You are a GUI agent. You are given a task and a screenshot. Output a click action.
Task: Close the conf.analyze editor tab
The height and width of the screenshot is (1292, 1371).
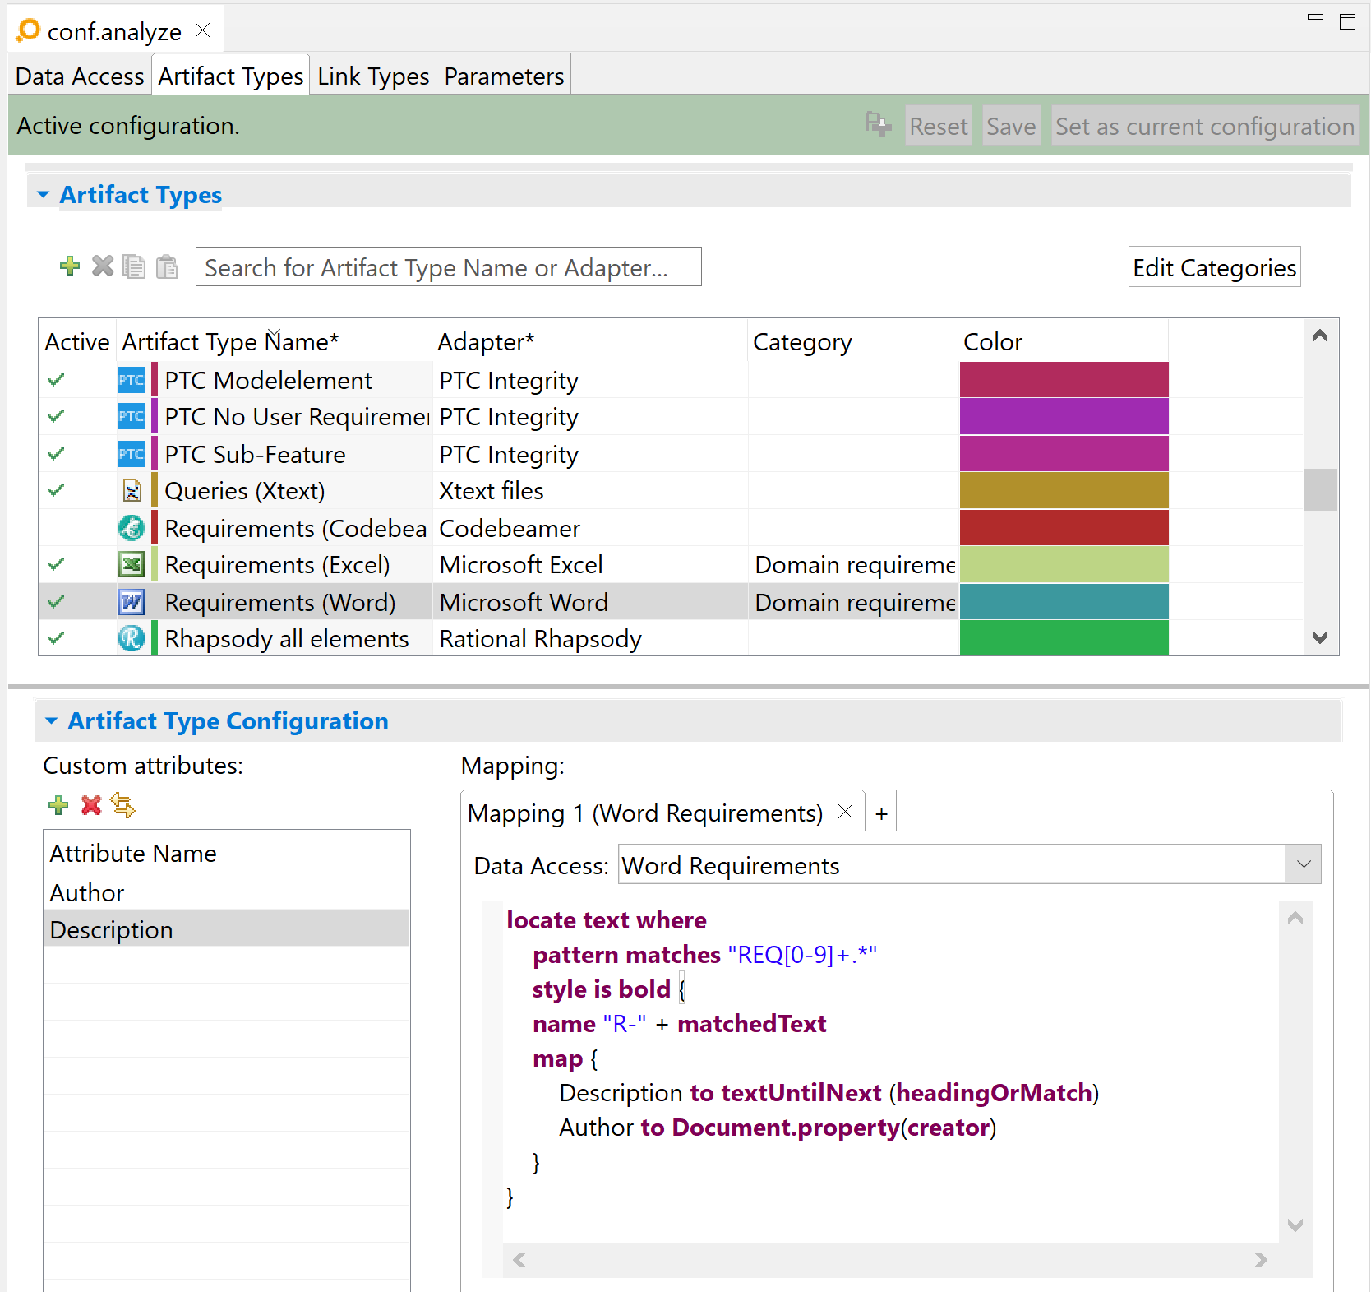coord(203,30)
